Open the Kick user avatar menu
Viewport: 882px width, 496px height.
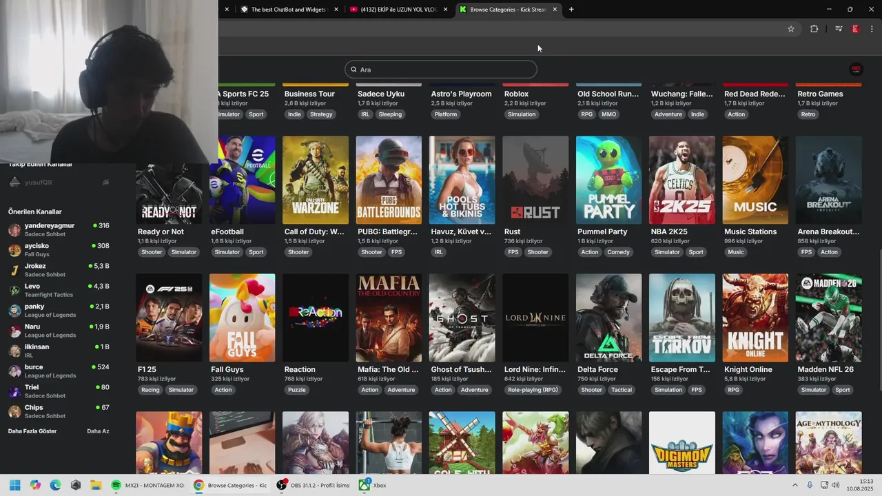point(857,69)
